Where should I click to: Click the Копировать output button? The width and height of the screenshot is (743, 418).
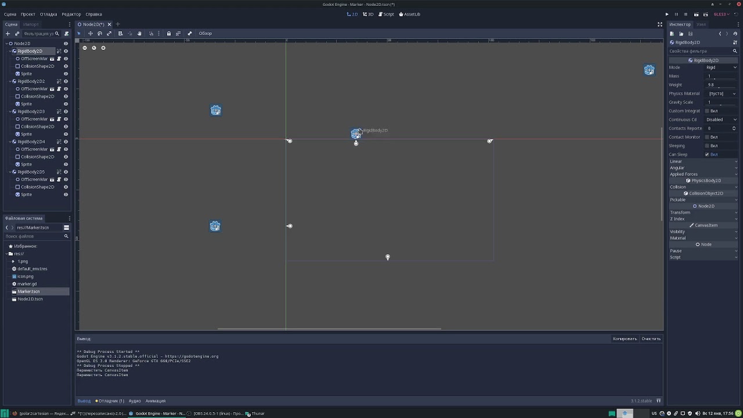click(x=625, y=339)
